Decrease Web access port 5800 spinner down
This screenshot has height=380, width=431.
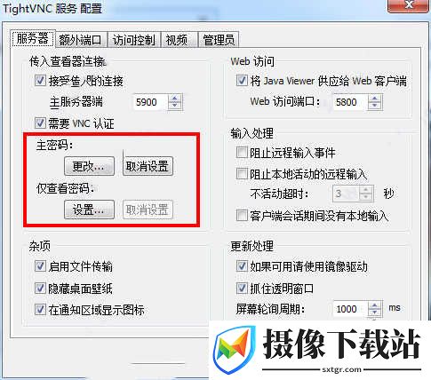[375, 106]
